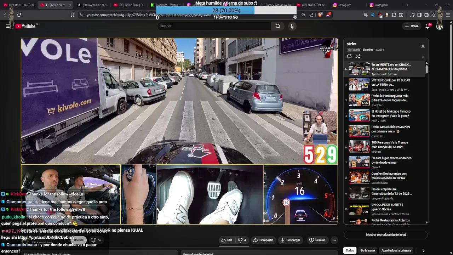Play Probé McDonald's en JAPÓN video
Screen dimensions: 453x255
[x=385, y=131]
